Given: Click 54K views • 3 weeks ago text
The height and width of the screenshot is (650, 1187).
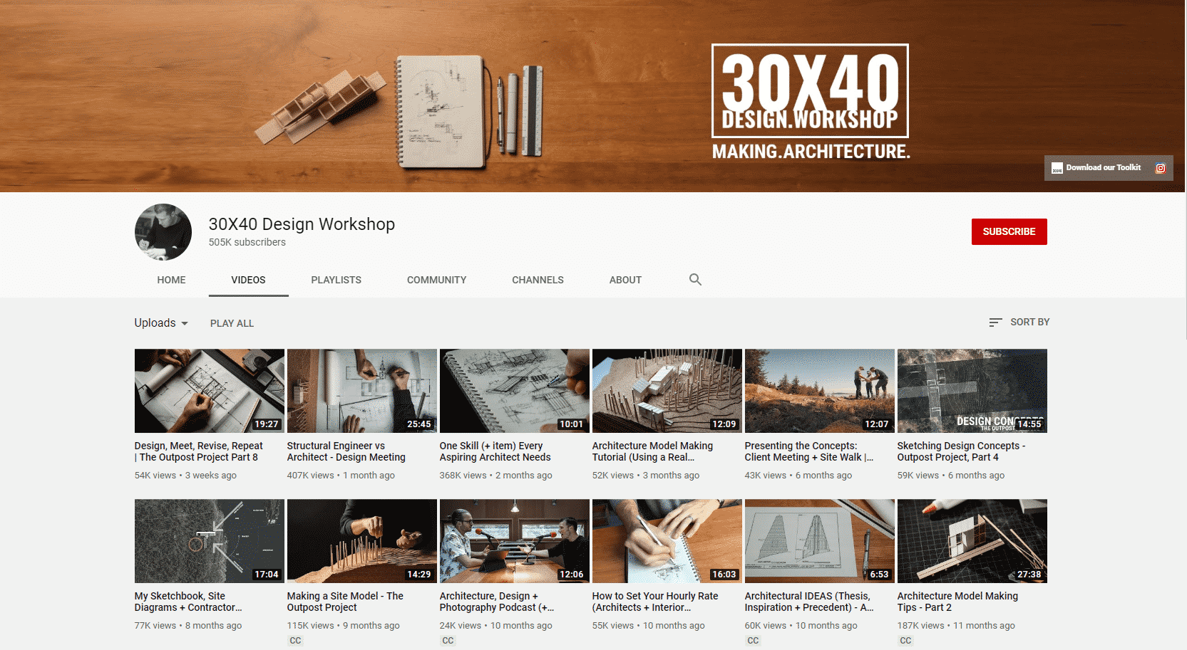Looking at the screenshot, I should click(x=185, y=476).
